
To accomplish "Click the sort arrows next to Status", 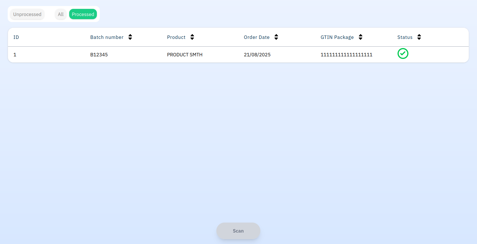I will (419, 37).
